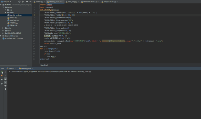201x119 pixels.
Task: Close the mlhy\TURING.py tab
Action: pyautogui.click(x=118, y=2)
